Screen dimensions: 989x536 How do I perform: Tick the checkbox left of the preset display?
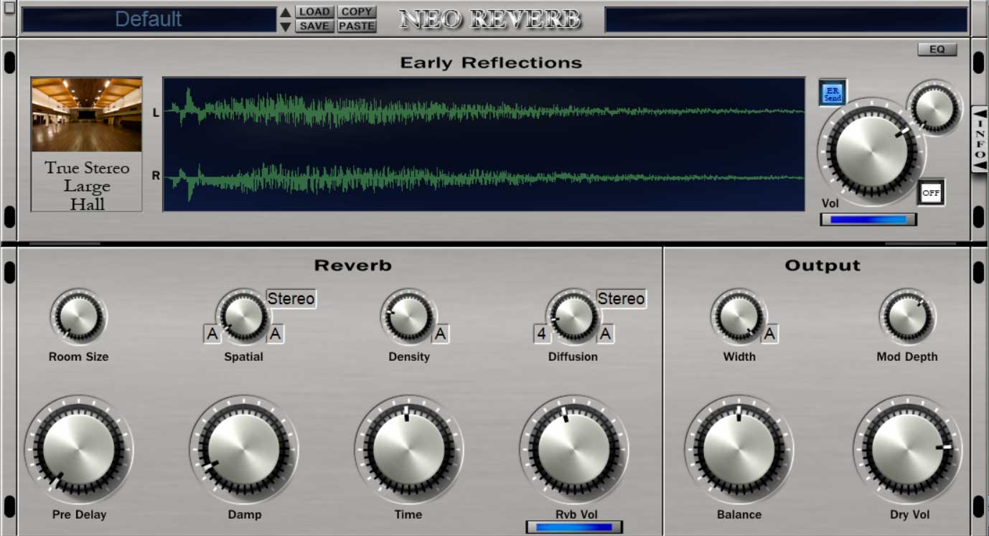9,8
